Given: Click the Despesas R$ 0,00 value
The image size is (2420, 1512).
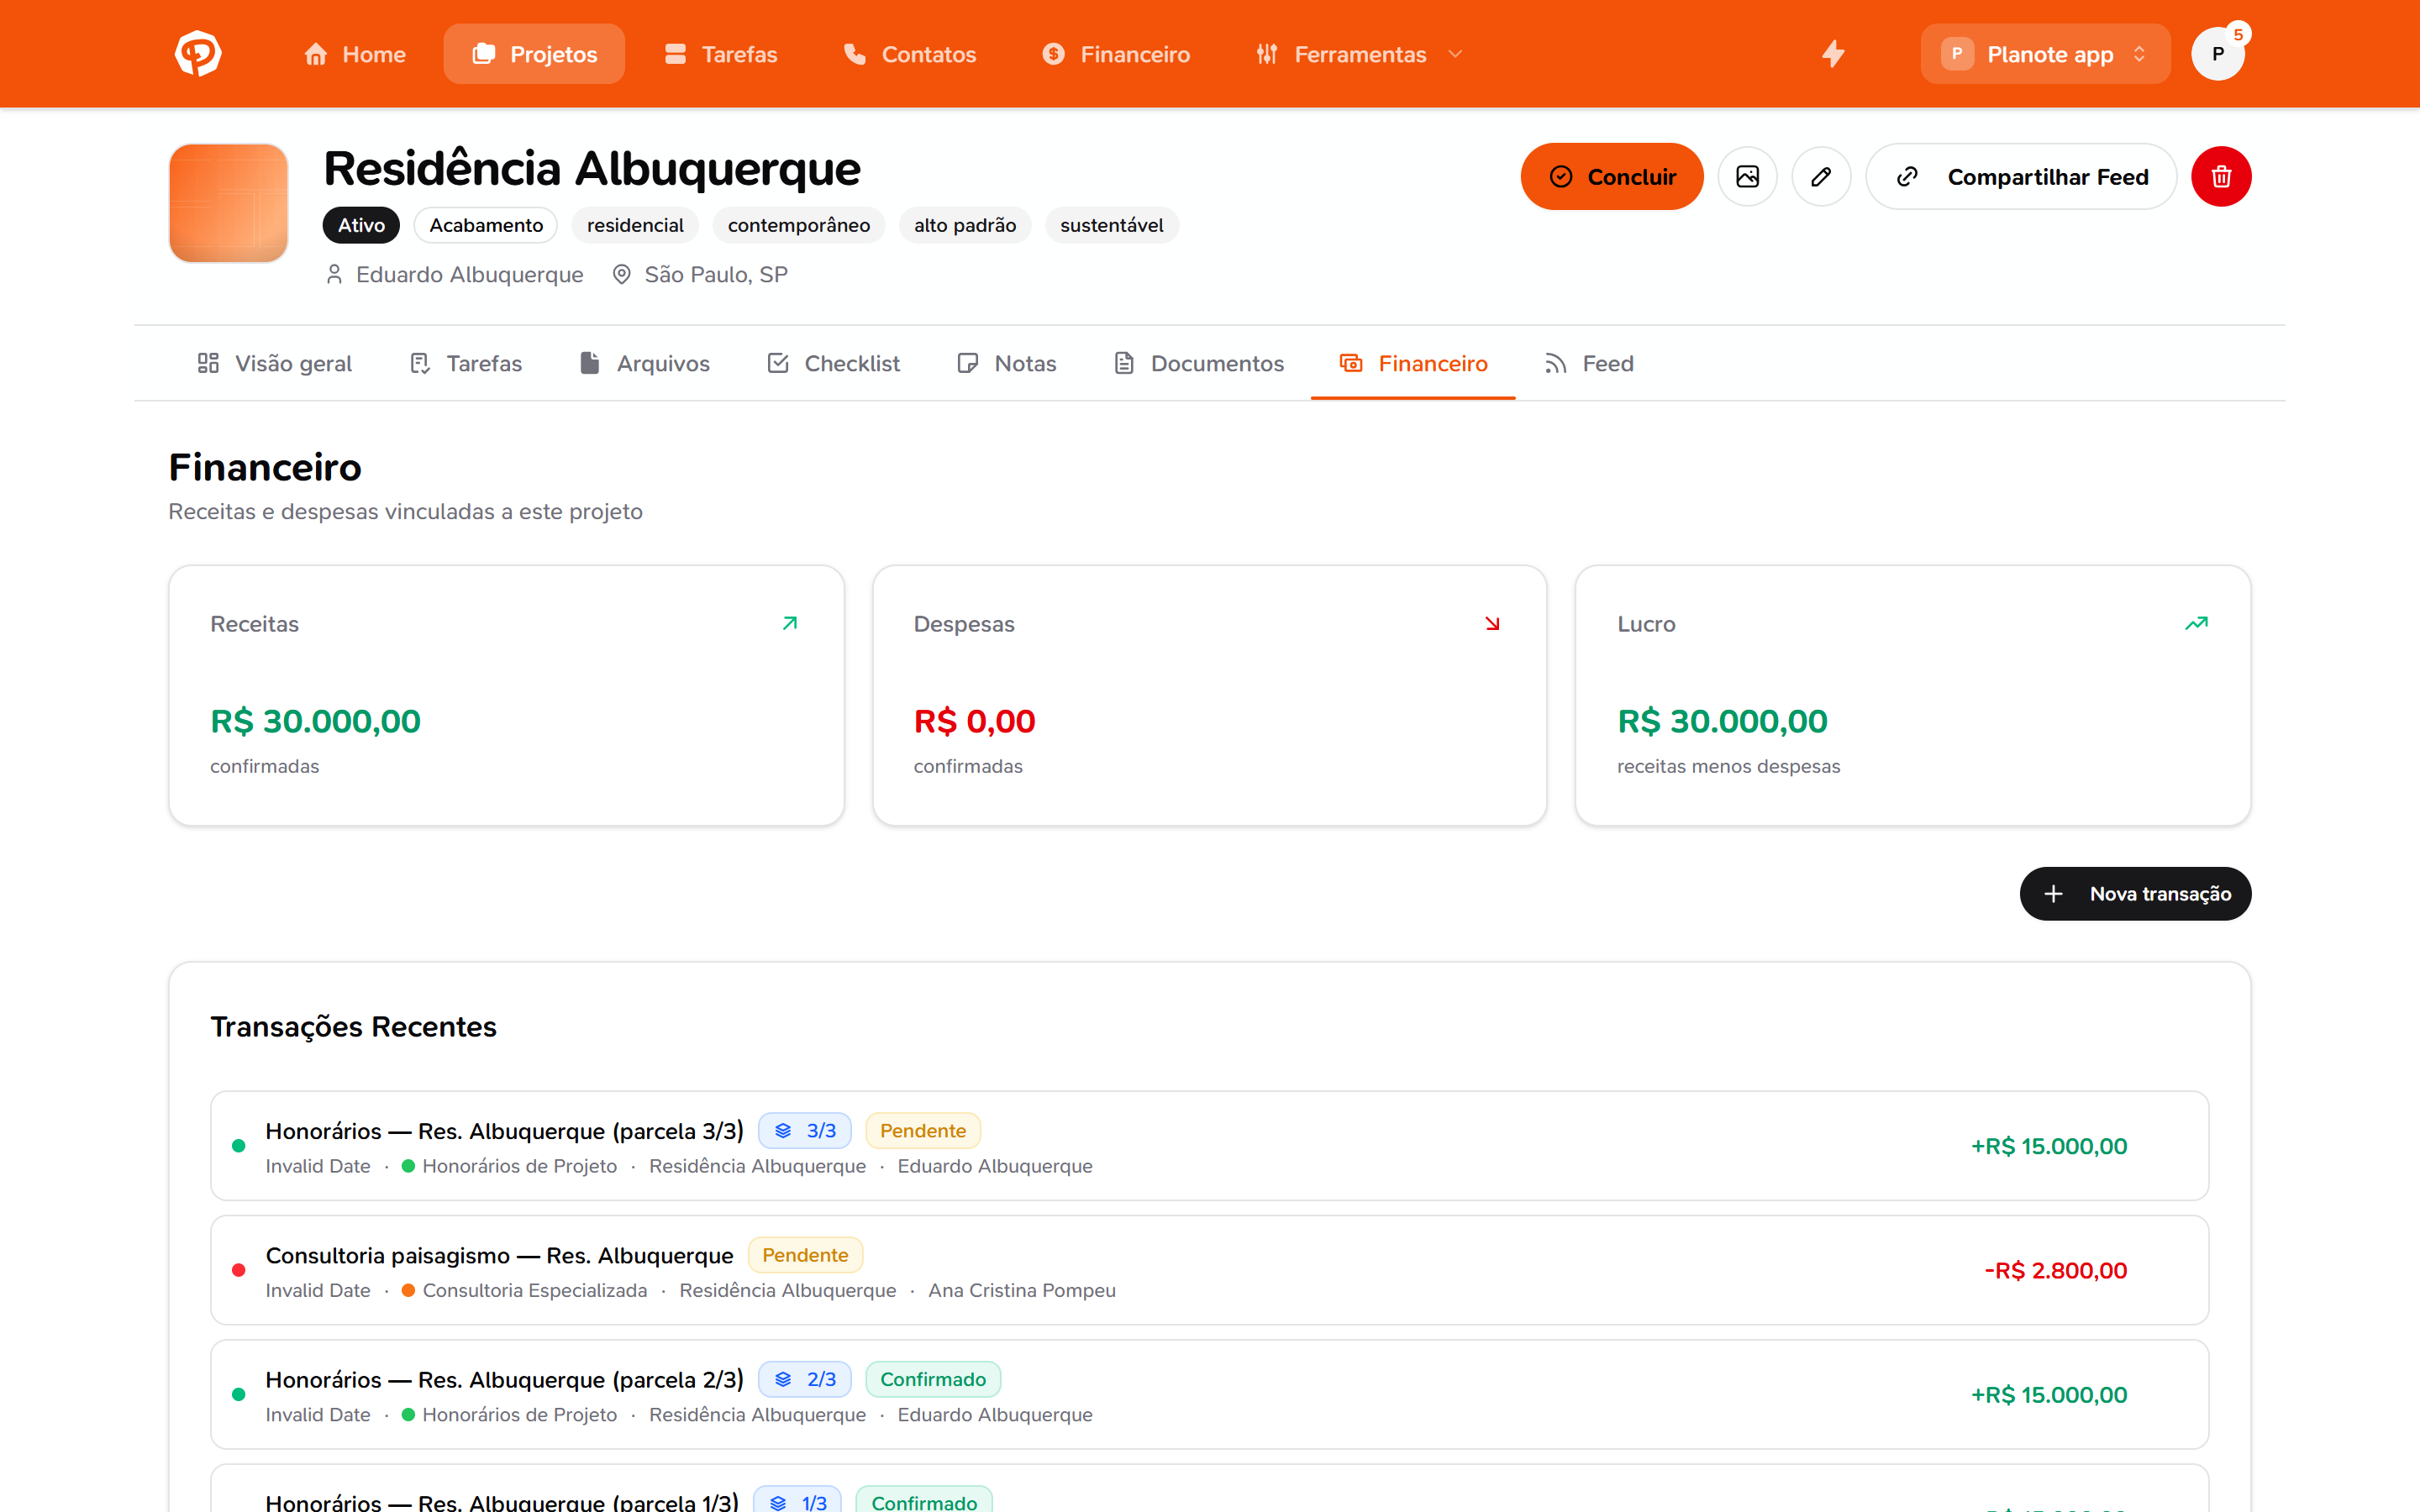Looking at the screenshot, I should coord(974,721).
